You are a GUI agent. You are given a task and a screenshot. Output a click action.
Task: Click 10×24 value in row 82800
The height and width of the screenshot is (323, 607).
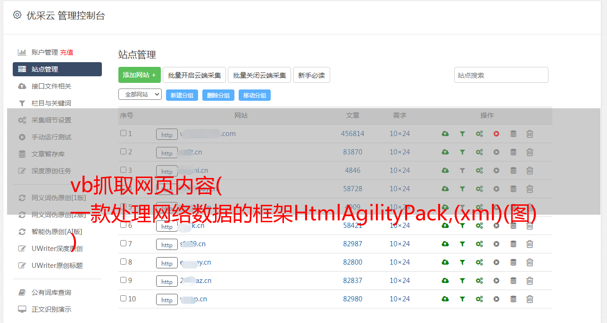(399, 262)
